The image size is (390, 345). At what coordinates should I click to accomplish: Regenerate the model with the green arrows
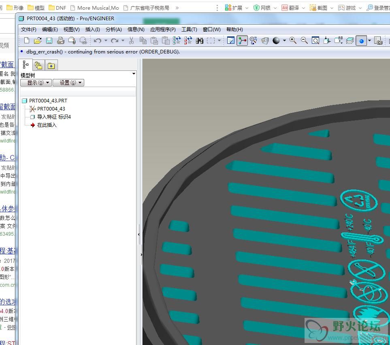tap(177, 40)
